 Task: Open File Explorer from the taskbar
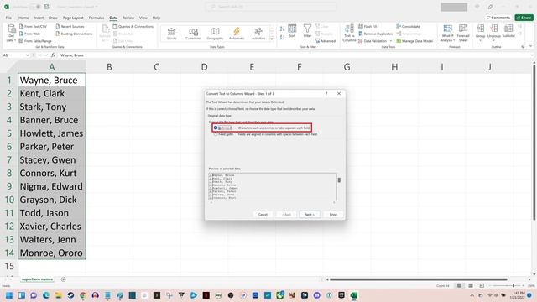pyautogui.click(x=58, y=295)
